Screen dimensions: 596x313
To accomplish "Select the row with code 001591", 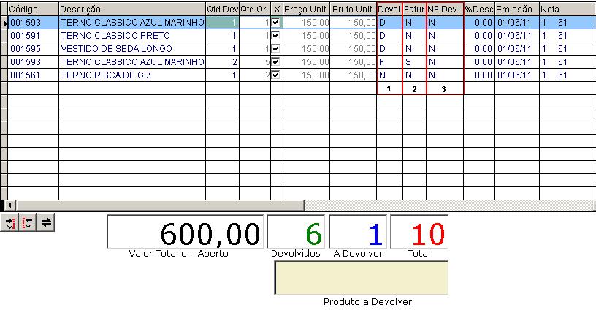I will [x=33, y=35].
